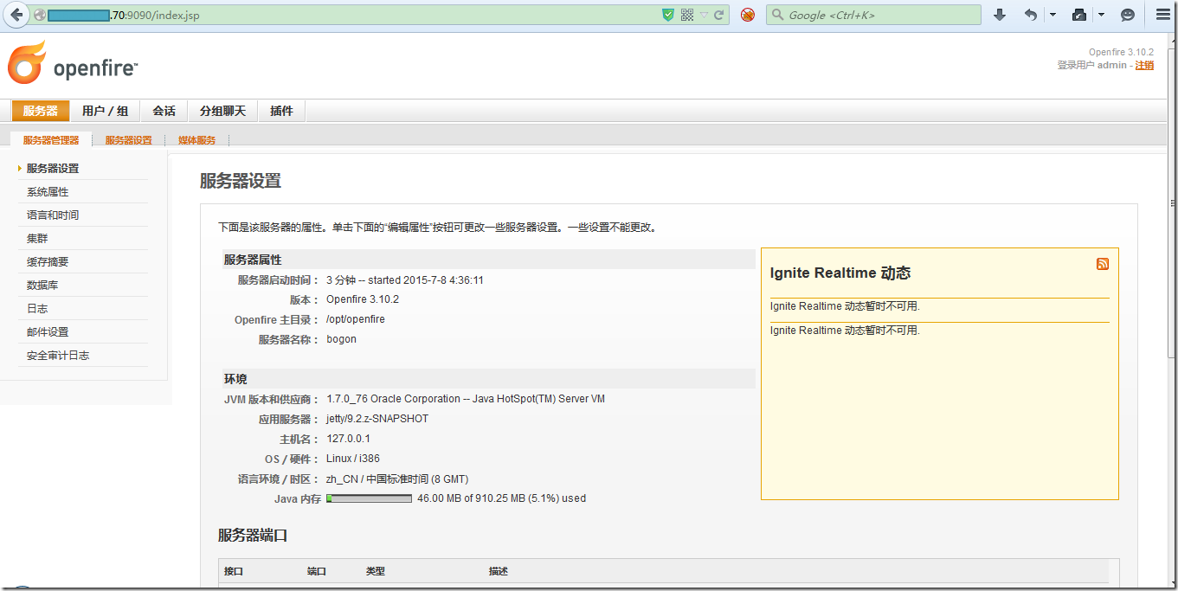Expand the dropdown beside the undo arrow
This screenshot has width=1178, height=591.
coord(1052,15)
